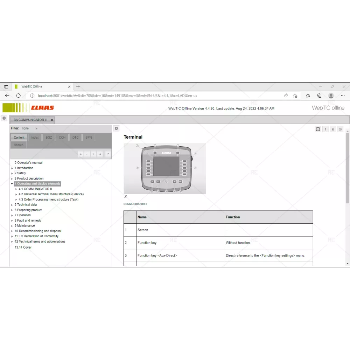Jump to the last entry arrow in tree toolbar
The width and height of the screenshot is (350, 350).
pyautogui.click(x=100, y=154)
